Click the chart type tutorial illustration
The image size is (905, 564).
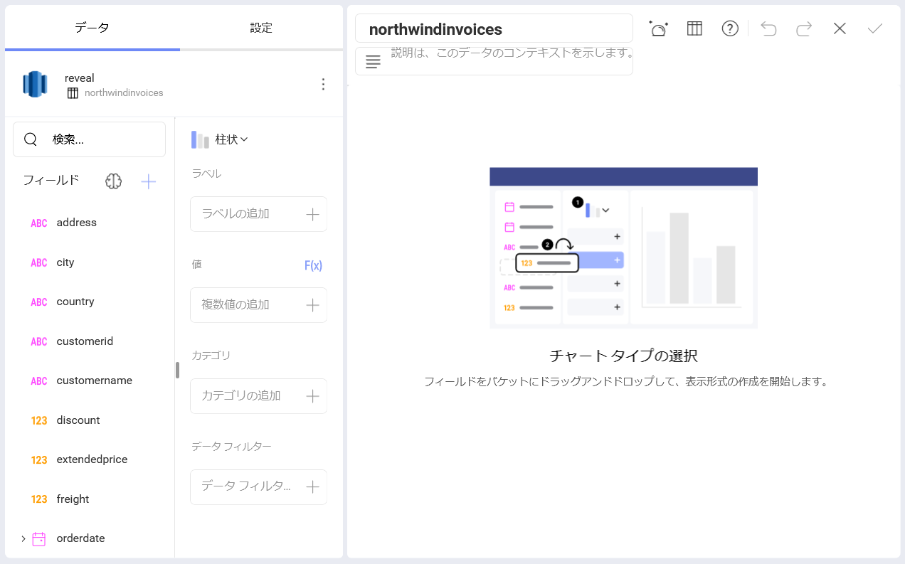[623, 248]
